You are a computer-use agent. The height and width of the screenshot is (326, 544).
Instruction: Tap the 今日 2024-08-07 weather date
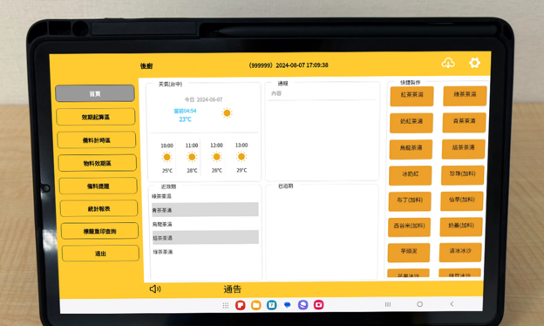click(203, 100)
